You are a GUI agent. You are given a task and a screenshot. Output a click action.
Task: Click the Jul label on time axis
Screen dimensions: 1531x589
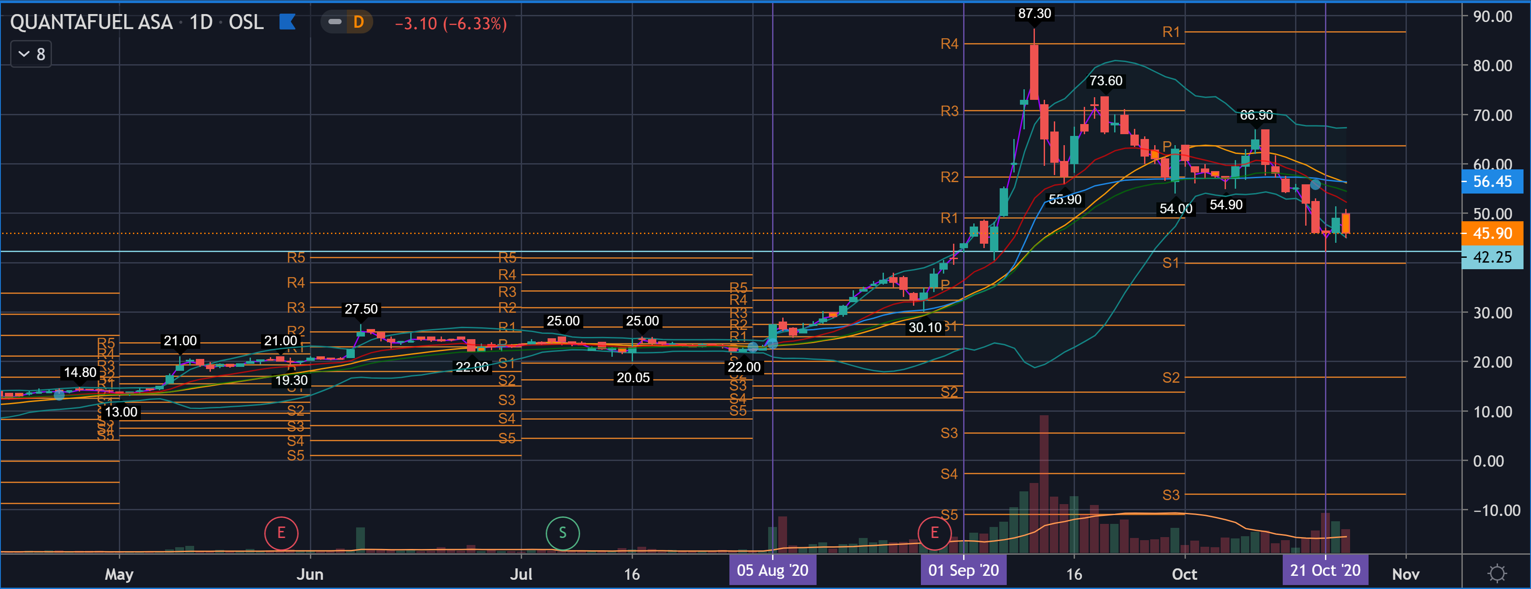(x=521, y=574)
